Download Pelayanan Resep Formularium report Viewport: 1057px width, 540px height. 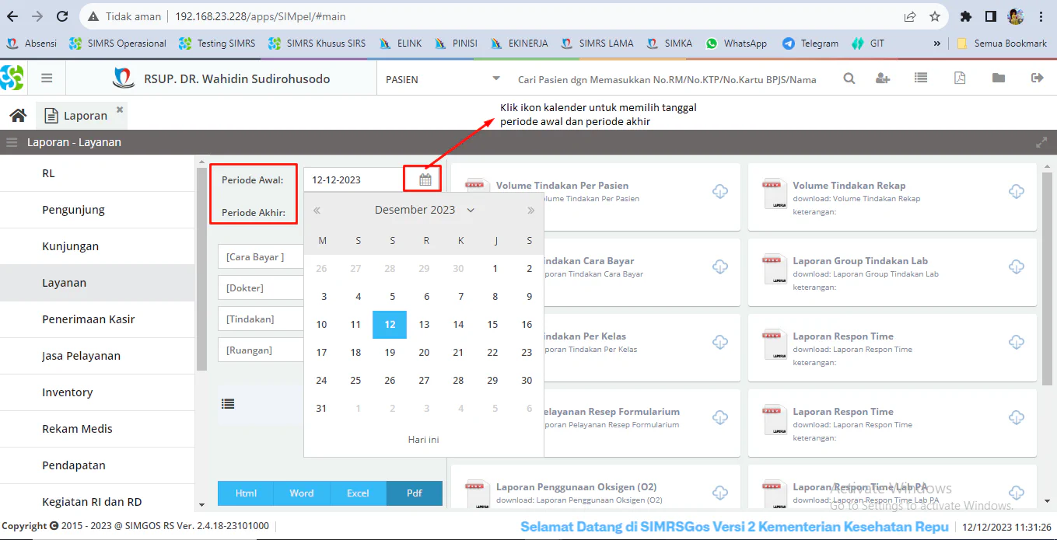(x=720, y=417)
